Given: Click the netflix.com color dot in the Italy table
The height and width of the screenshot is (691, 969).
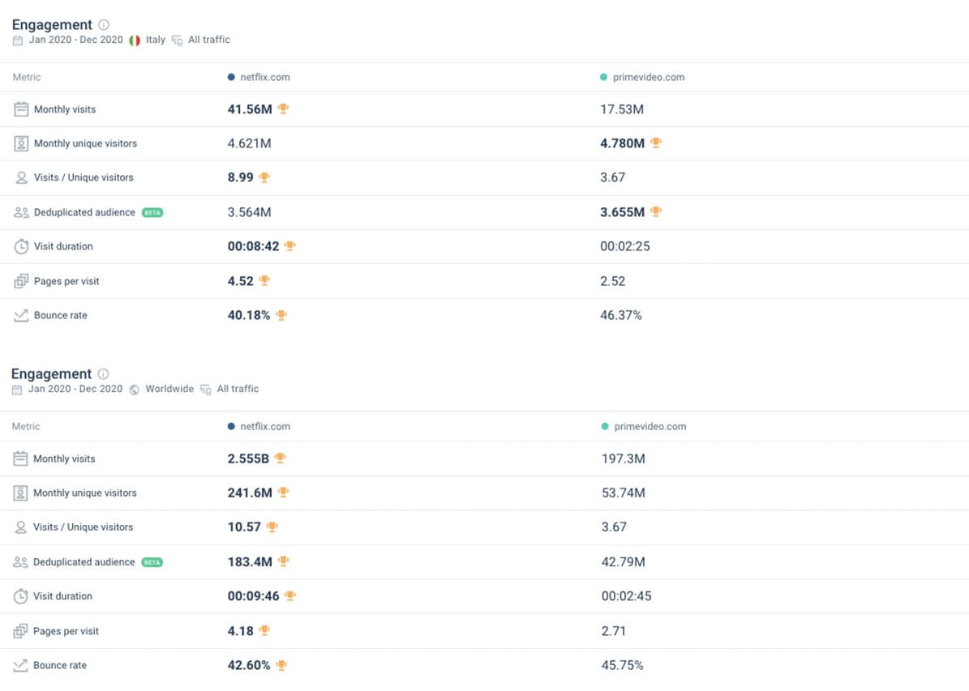Looking at the screenshot, I should tap(231, 77).
